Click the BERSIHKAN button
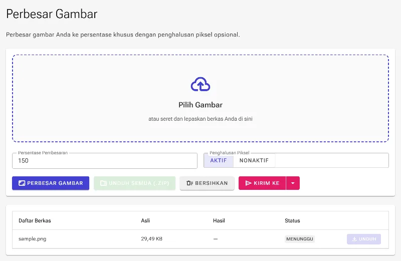Screen dimensions: 401x261 point(207,183)
